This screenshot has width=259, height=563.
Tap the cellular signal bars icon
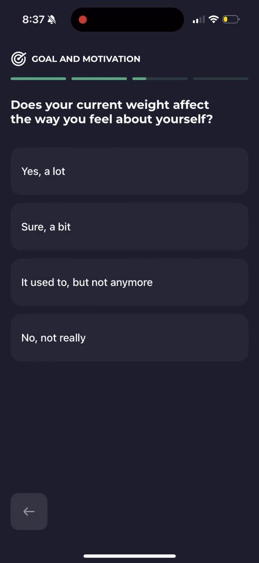(x=199, y=19)
